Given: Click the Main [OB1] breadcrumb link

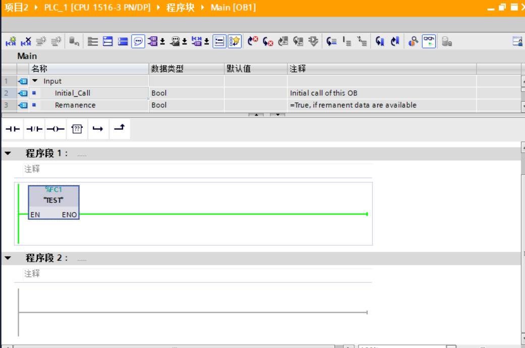Looking at the screenshot, I should (x=235, y=8).
